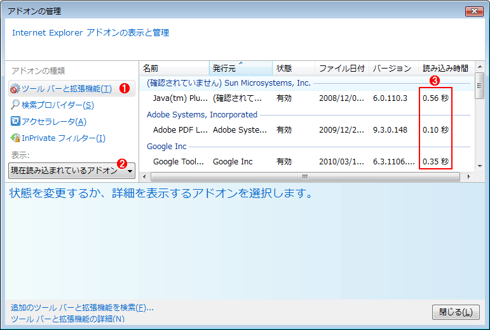This screenshot has width=490, height=330.
Task: Select ツール バーと拡張機能(T) add-on type
Action: (x=72, y=89)
